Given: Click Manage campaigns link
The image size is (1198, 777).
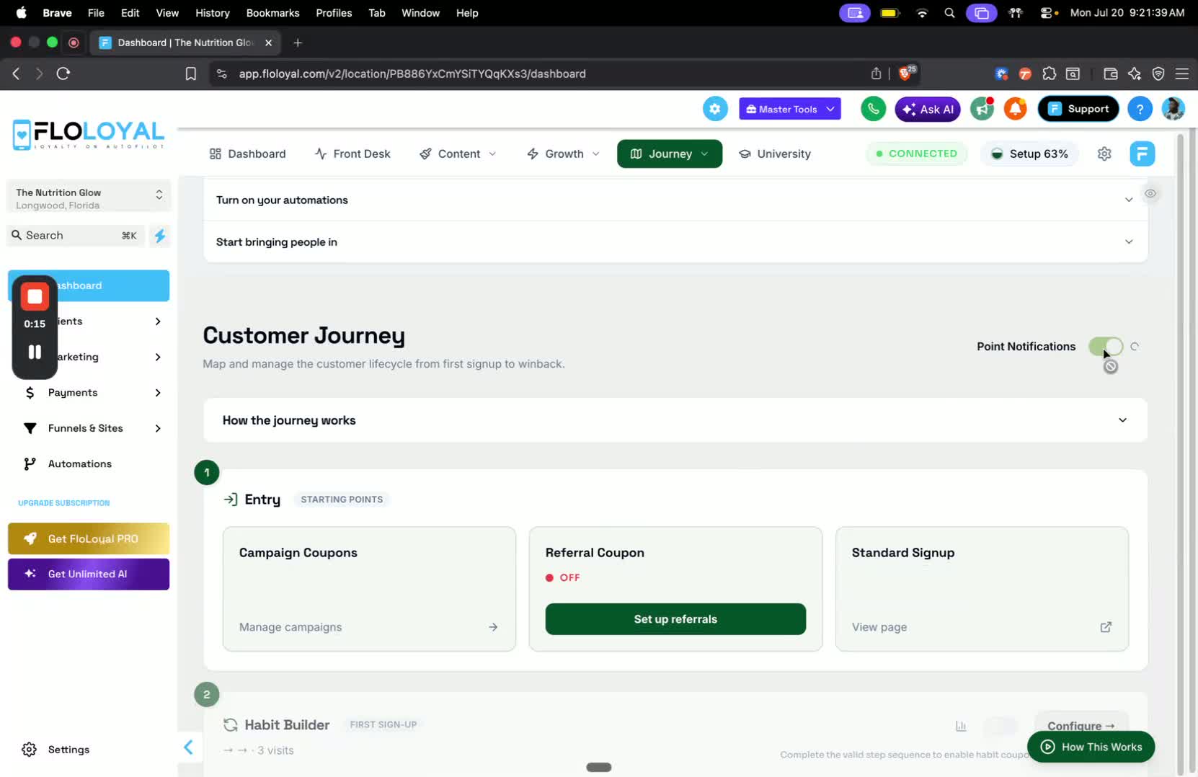Looking at the screenshot, I should 368,627.
